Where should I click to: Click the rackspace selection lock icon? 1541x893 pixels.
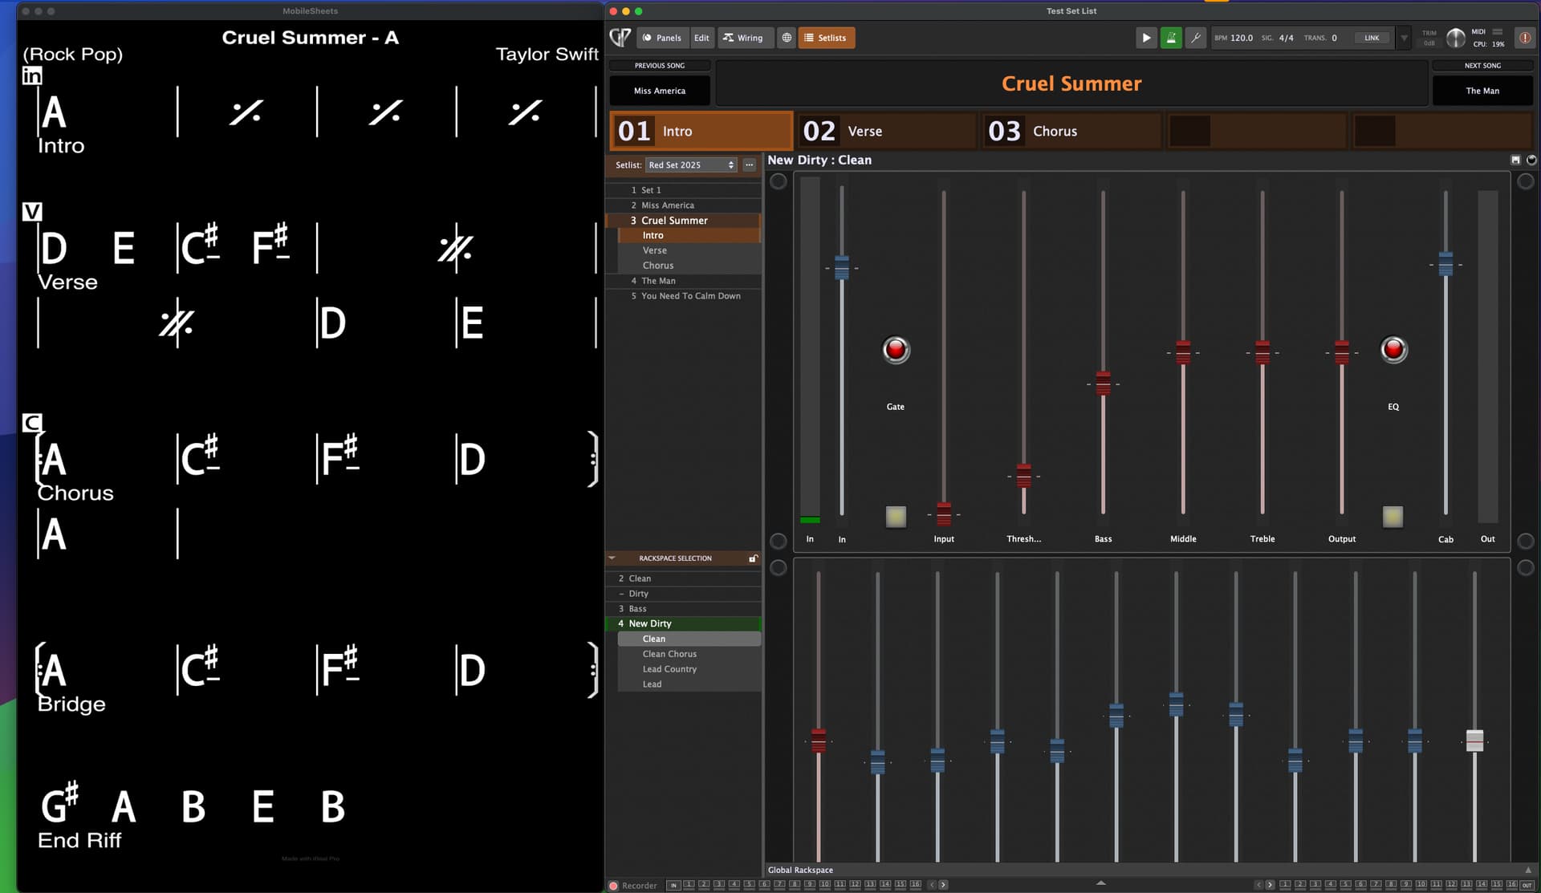point(753,558)
